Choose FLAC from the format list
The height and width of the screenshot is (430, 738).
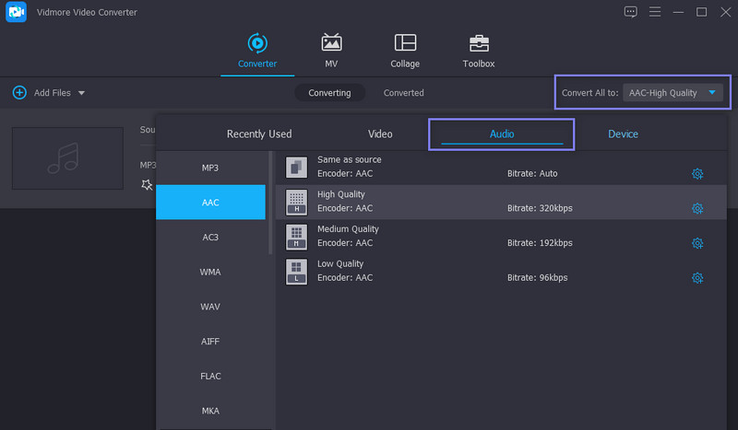[x=210, y=376]
